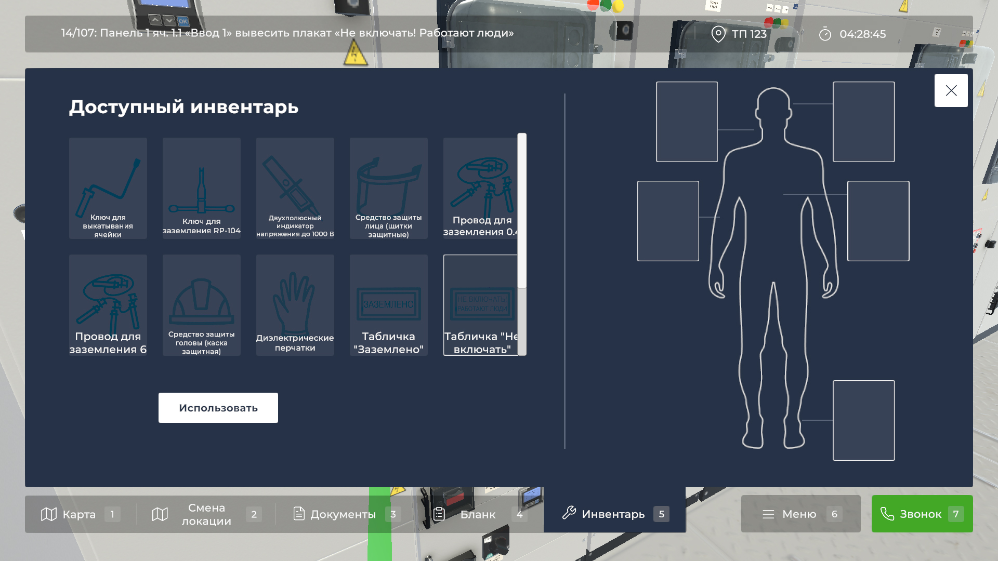This screenshot has width=998, height=561.
Task: Open the Меню button
Action: 800,514
